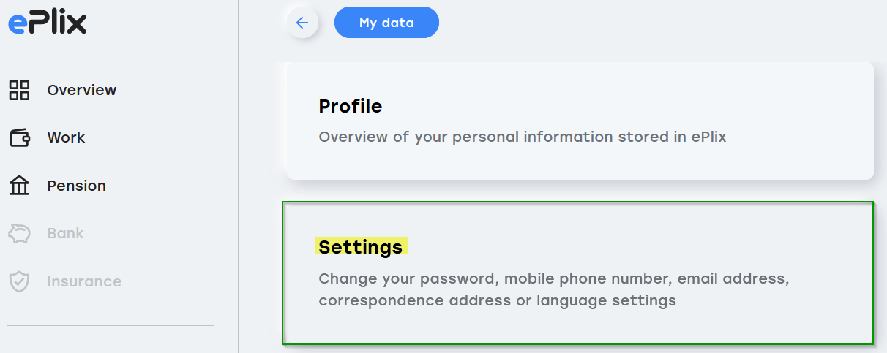The image size is (887, 353).
Task: Click the Profile heading text
Action: pos(351,106)
